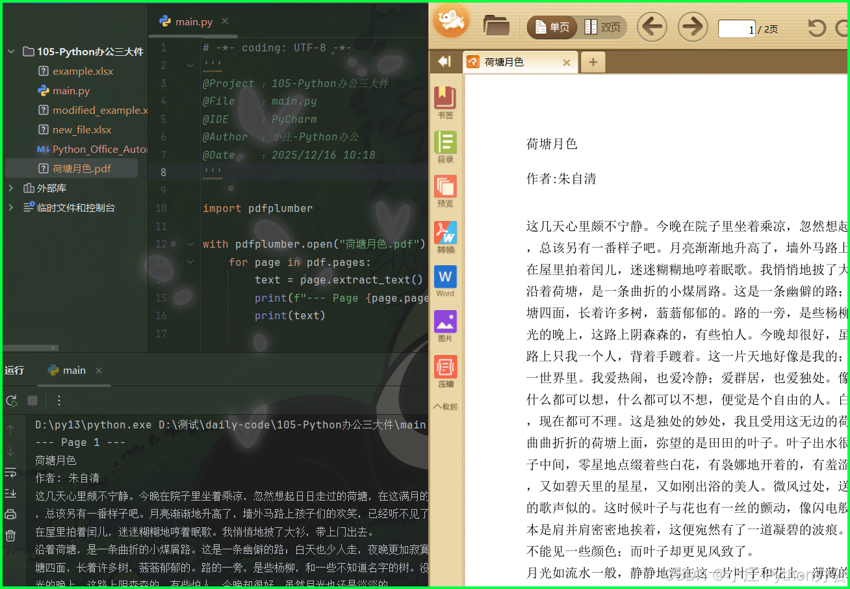Viewport: 850px width, 589px height.
Task: Open new_file.xlsx in project tree
Action: (82, 129)
